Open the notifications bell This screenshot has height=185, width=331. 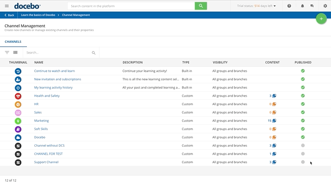point(302,6)
